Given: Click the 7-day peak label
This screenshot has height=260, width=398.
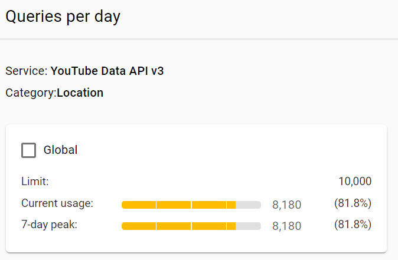Looking at the screenshot, I should pos(49,225).
